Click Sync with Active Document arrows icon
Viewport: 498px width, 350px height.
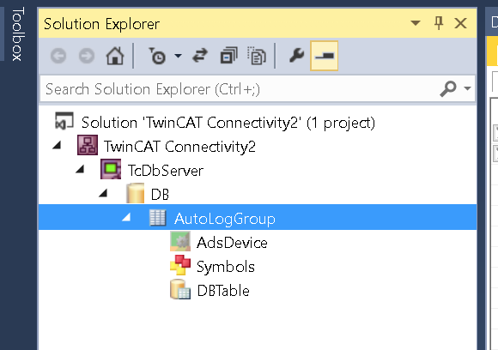[x=200, y=56]
